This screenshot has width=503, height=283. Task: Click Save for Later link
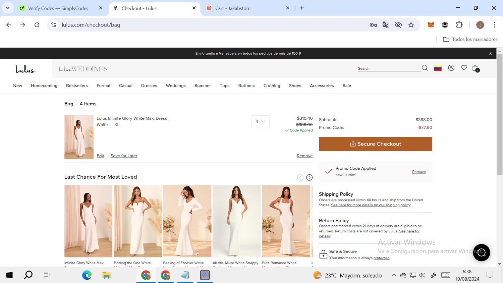(124, 156)
